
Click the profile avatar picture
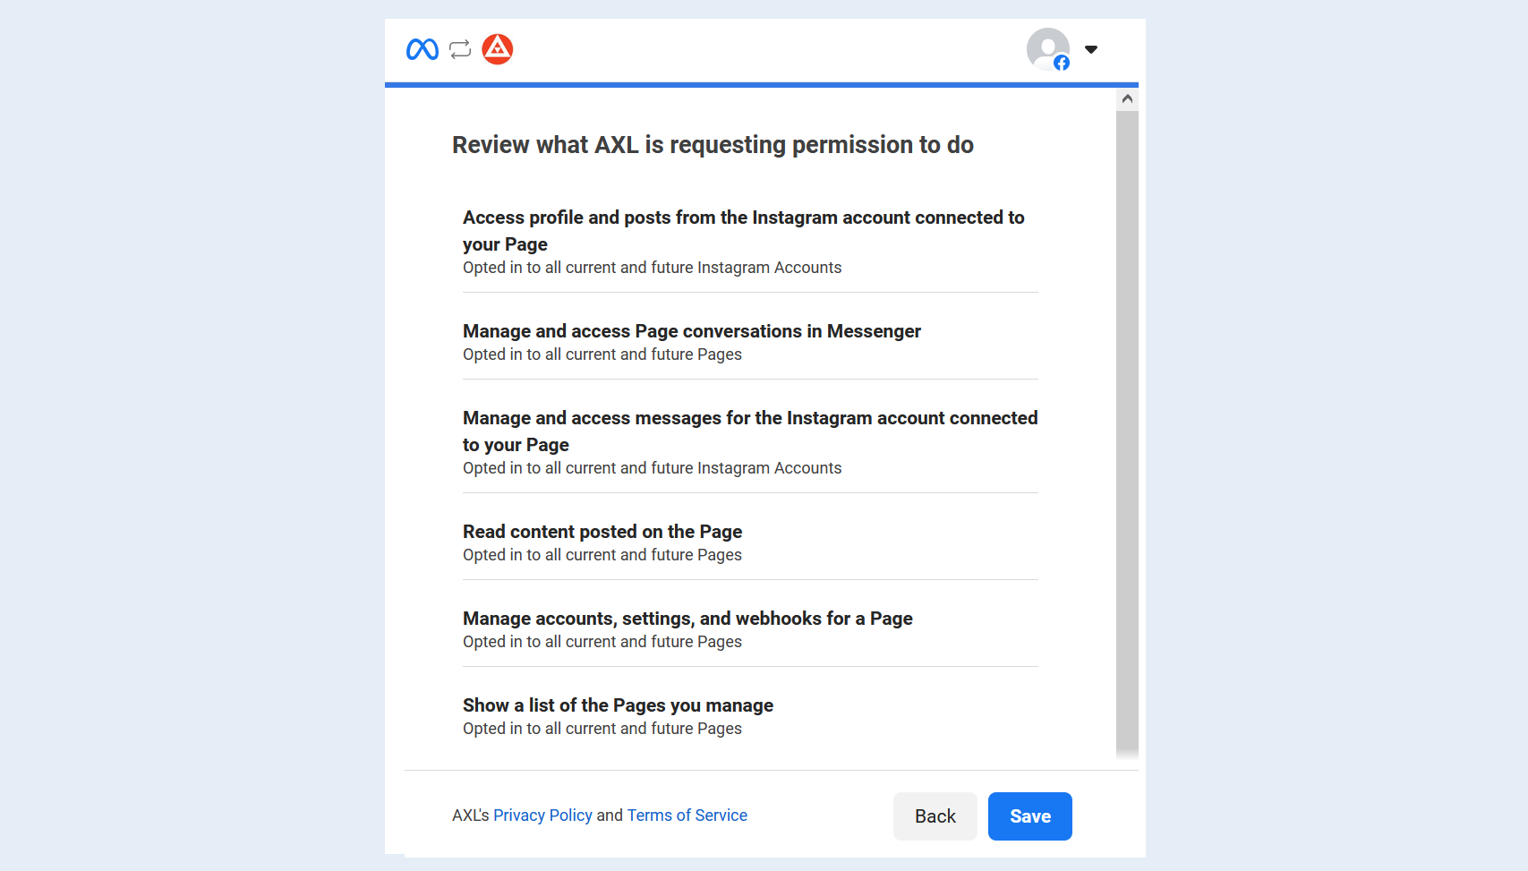pyautogui.click(x=1048, y=49)
